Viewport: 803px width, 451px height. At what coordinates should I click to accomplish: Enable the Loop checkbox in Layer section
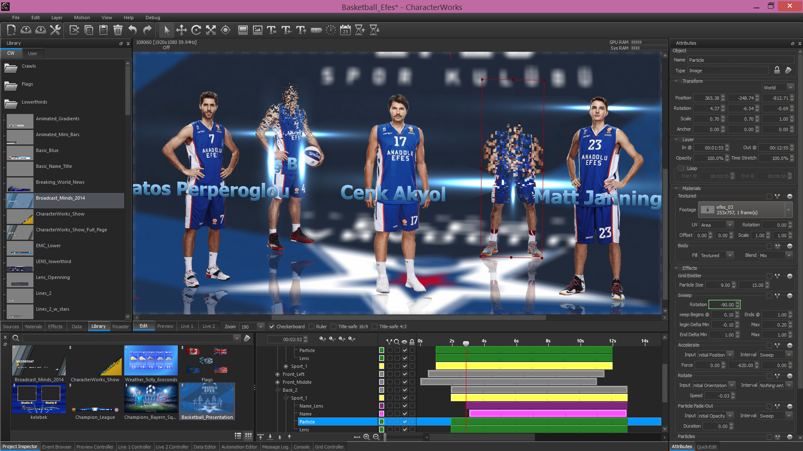(680, 168)
